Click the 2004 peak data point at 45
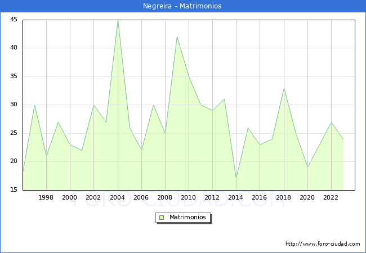The width and height of the screenshot is (366, 253). point(118,20)
